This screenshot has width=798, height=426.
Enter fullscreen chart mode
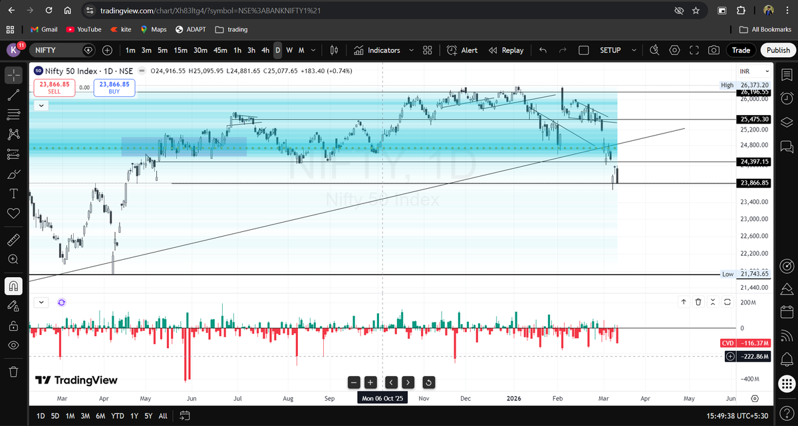tap(694, 50)
